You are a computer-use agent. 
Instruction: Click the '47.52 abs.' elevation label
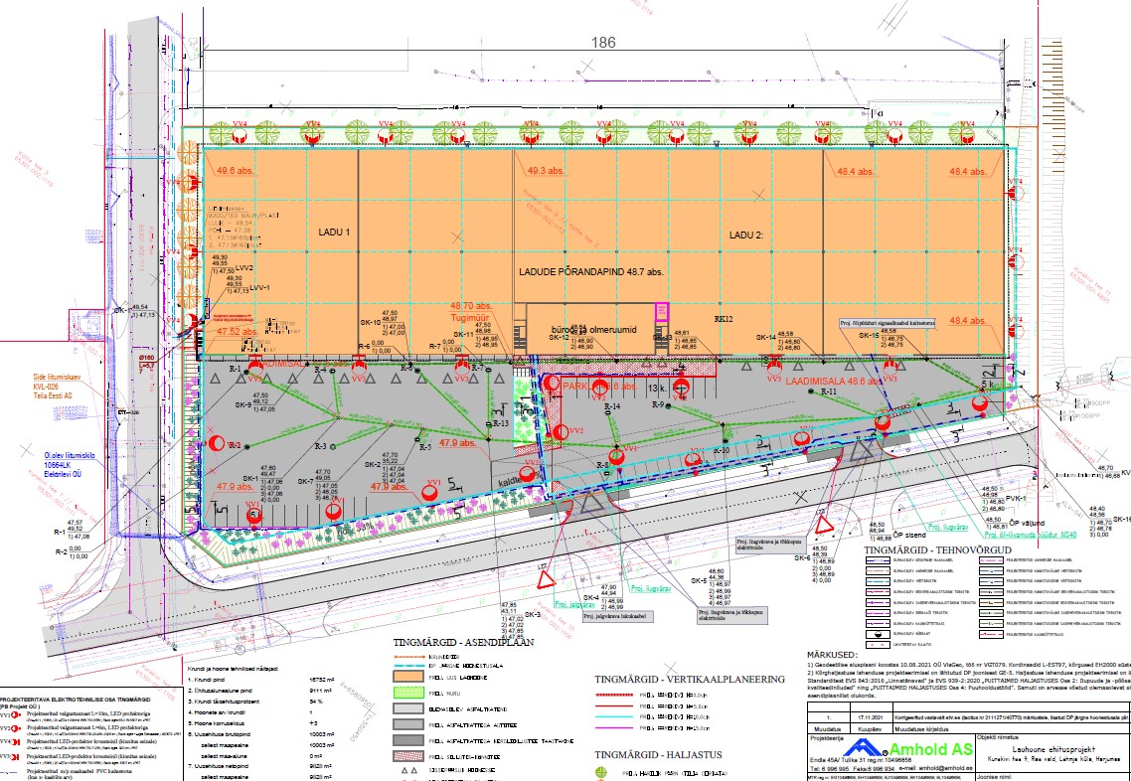238,332
